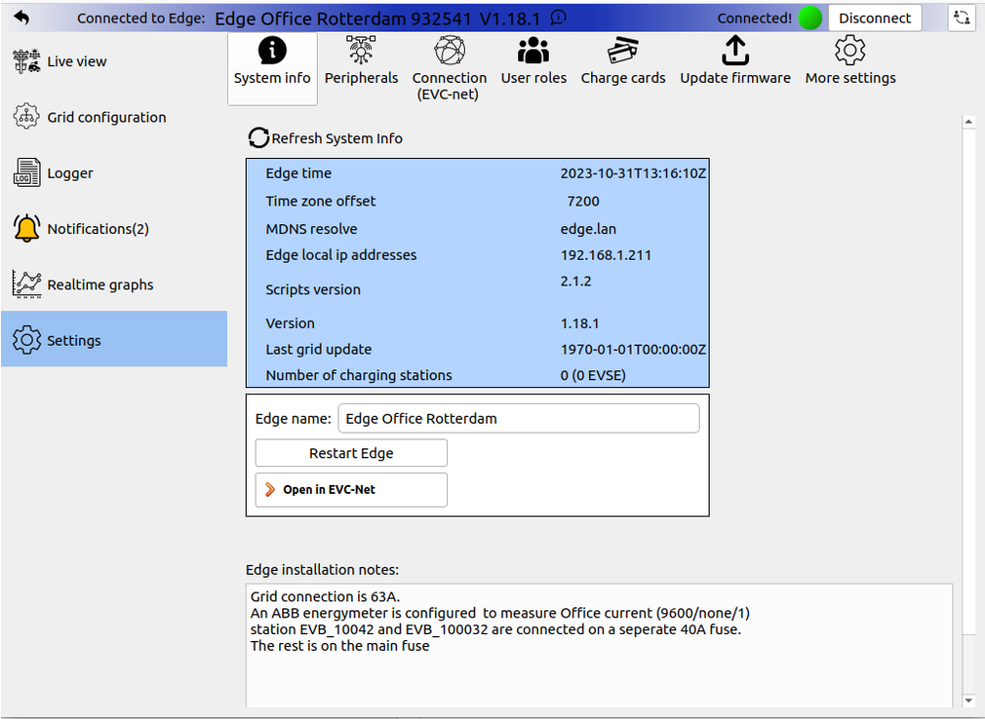985x719 pixels.
Task: Disconnect from the Edge
Action: click(x=875, y=17)
